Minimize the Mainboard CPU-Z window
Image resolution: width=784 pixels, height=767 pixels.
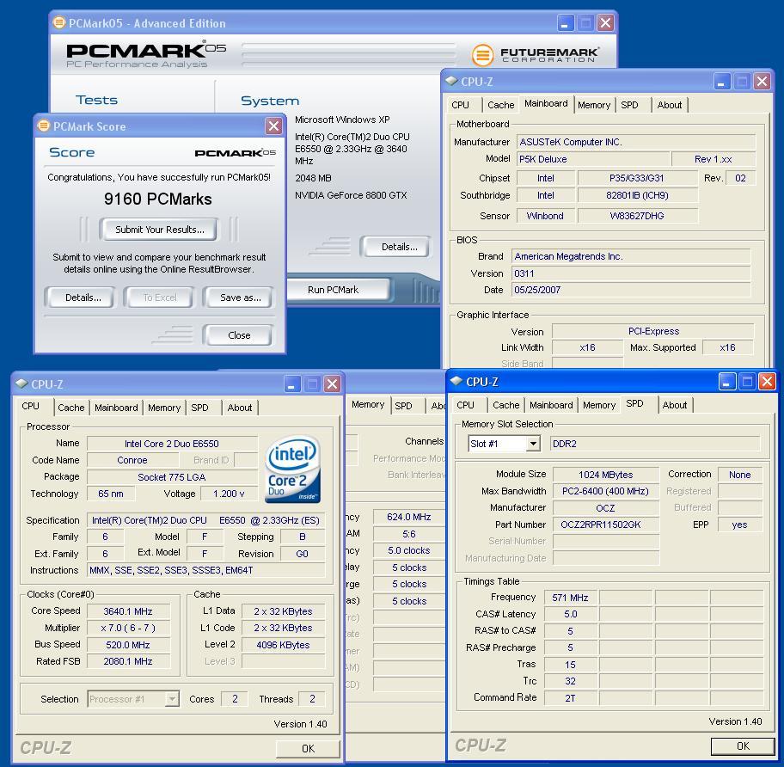pyautogui.click(x=721, y=82)
